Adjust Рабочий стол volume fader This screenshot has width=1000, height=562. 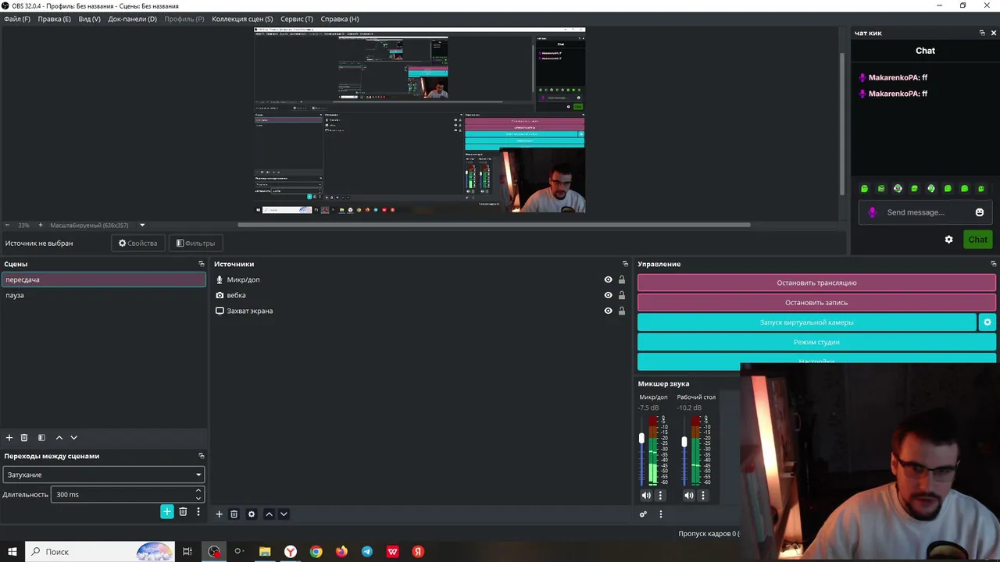tap(684, 442)
